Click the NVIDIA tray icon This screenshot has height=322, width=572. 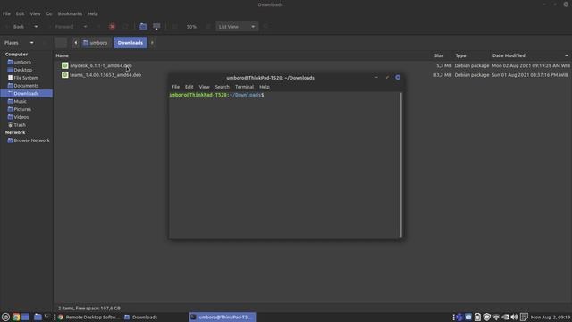[506, 318]
